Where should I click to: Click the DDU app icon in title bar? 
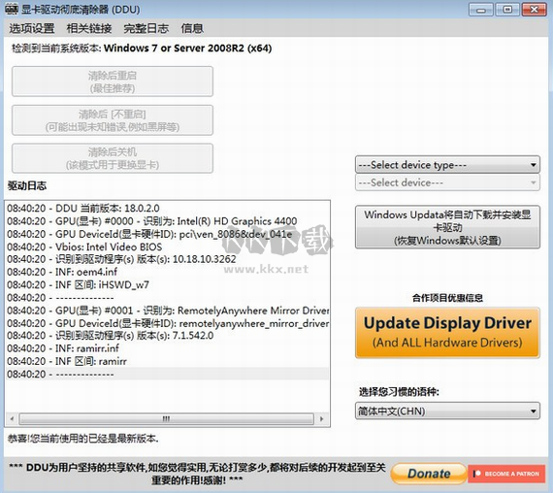pos(11,9)
